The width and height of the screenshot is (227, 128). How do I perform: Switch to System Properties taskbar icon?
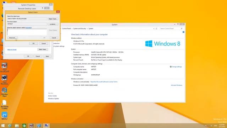(46, 126)
